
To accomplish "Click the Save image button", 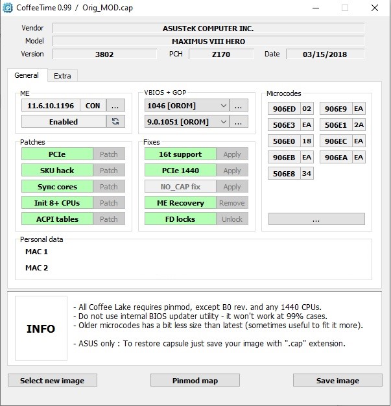I will (338, 380).
